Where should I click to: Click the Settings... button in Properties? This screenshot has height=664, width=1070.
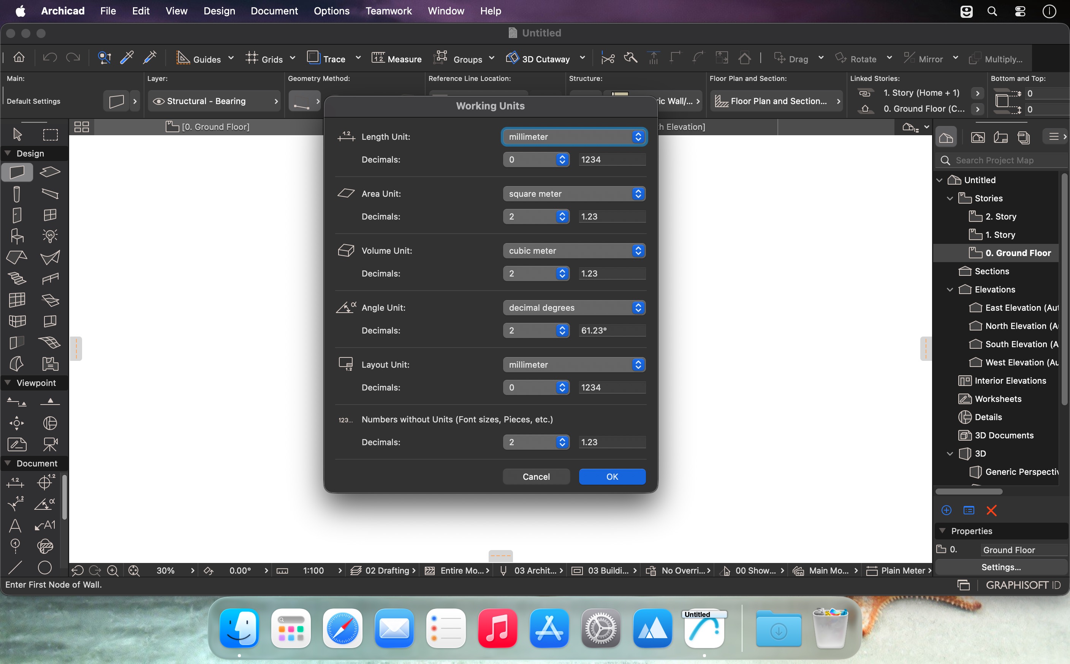(x=1001, y=568)
